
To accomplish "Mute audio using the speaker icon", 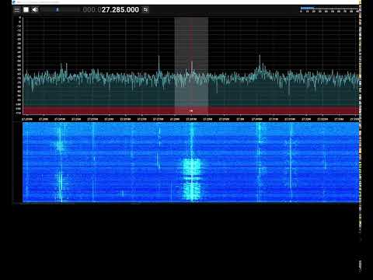I will point(35,9).
